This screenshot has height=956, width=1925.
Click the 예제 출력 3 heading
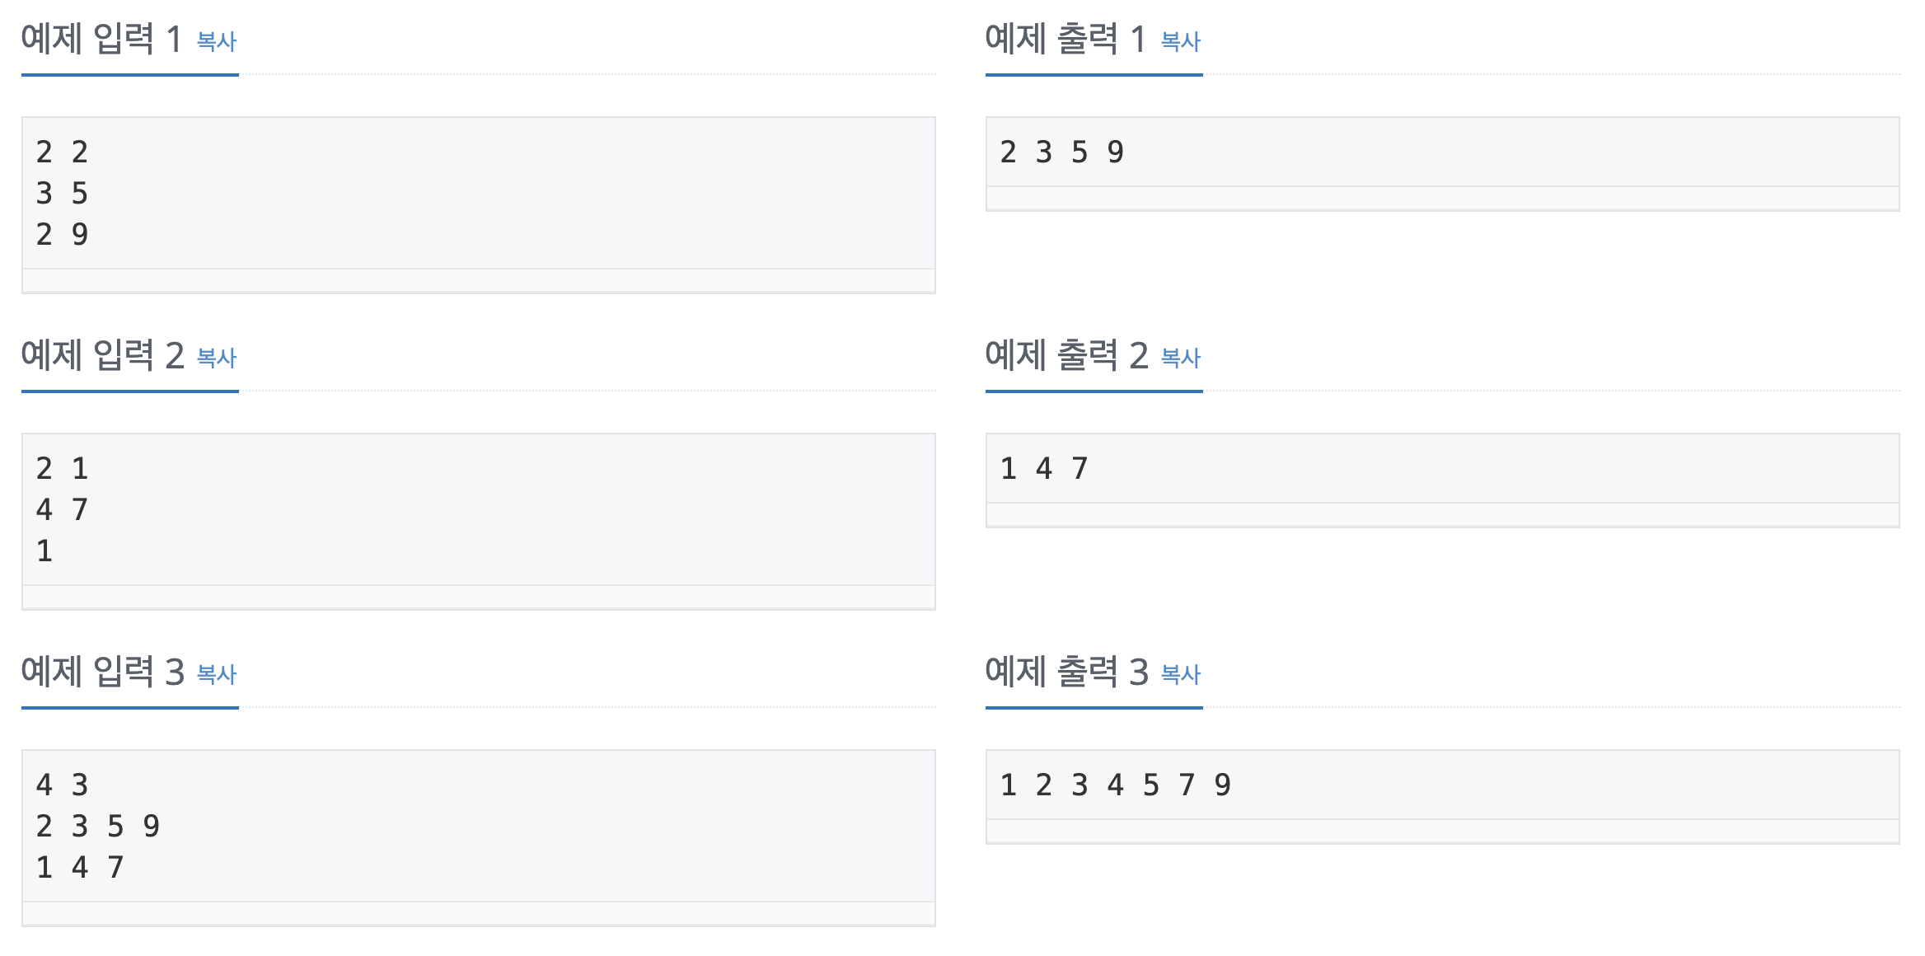click(x=1067, y=672)
